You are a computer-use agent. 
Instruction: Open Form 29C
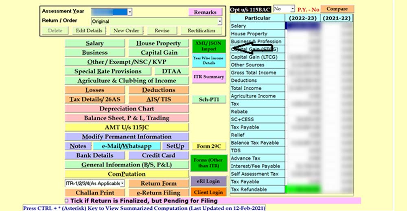208,146
